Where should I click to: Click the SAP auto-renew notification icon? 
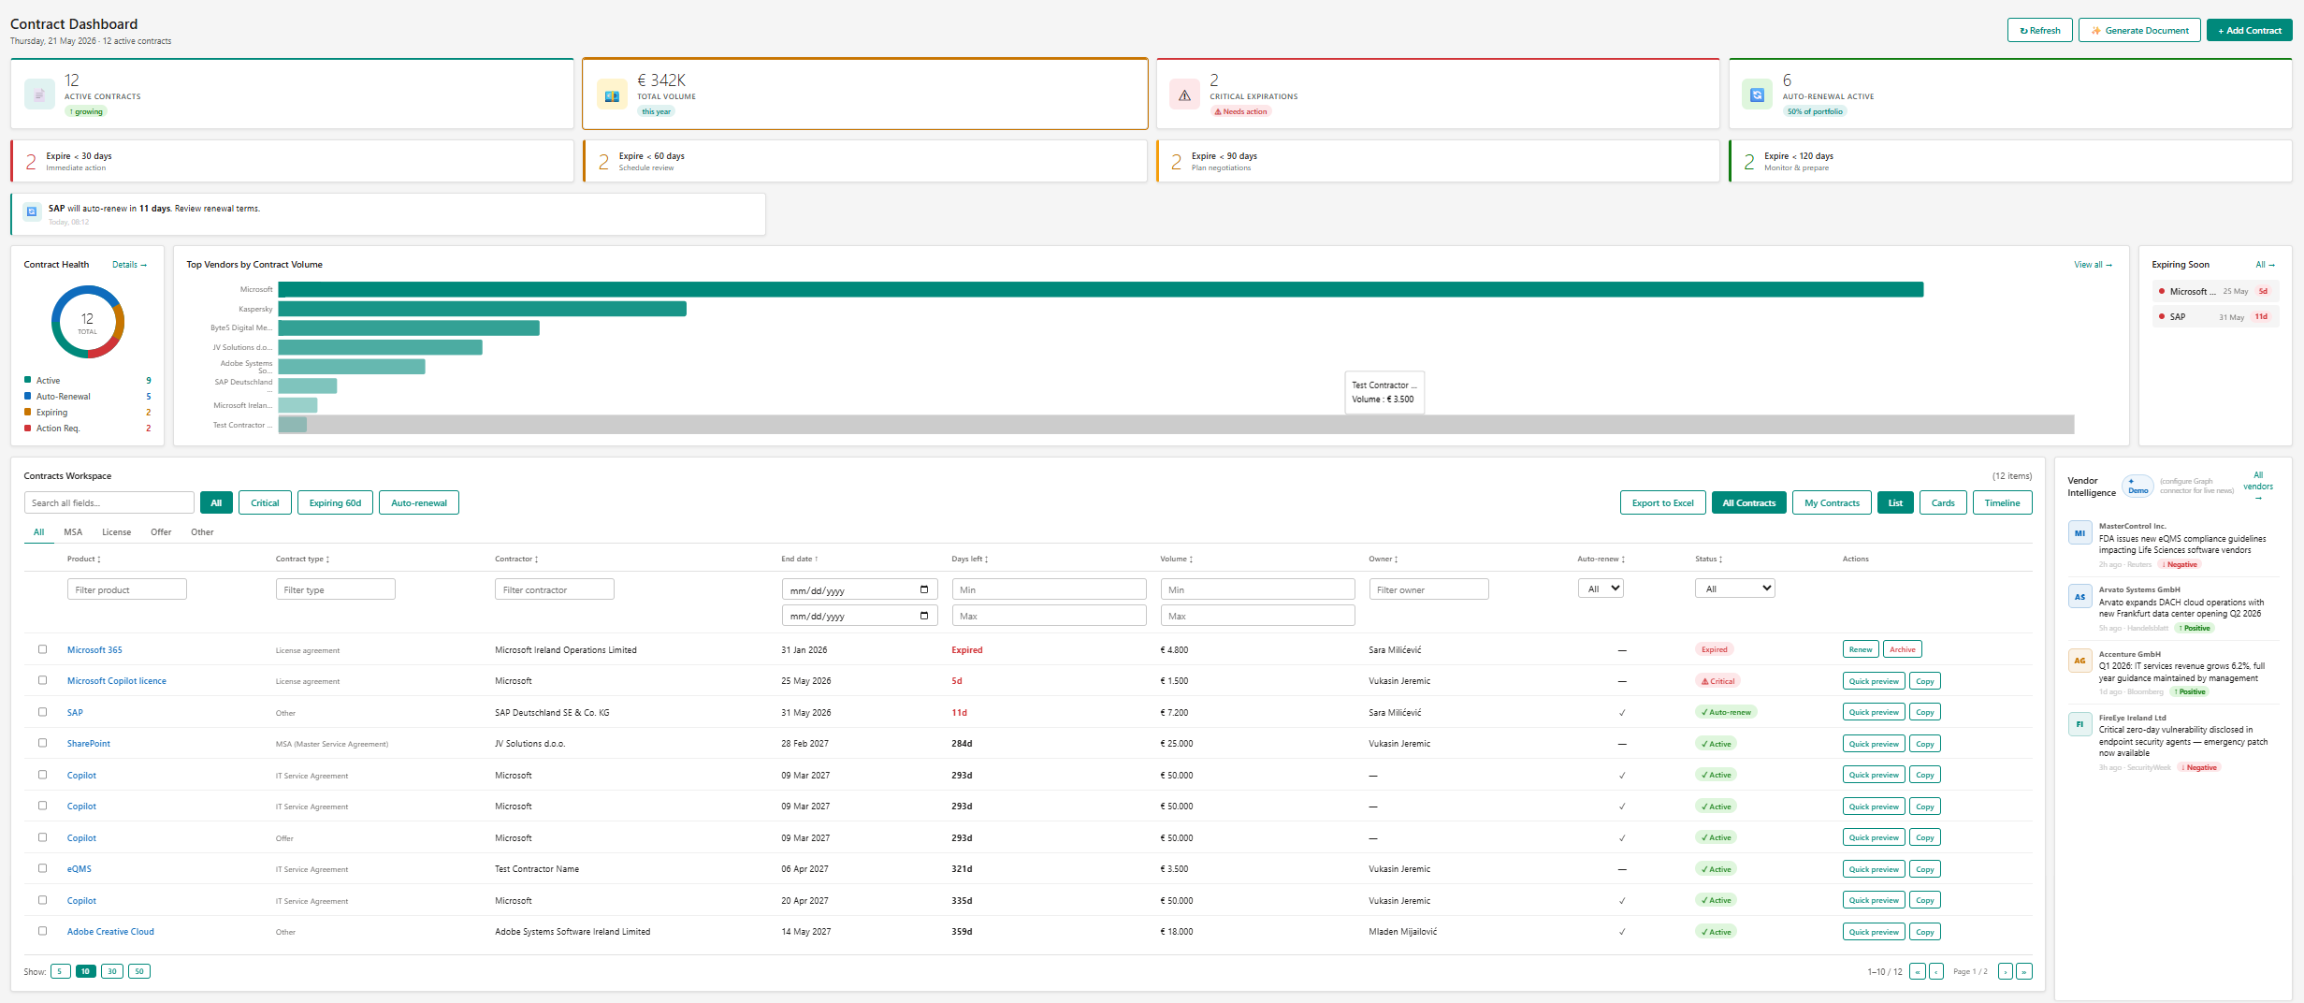pos(32,211)
